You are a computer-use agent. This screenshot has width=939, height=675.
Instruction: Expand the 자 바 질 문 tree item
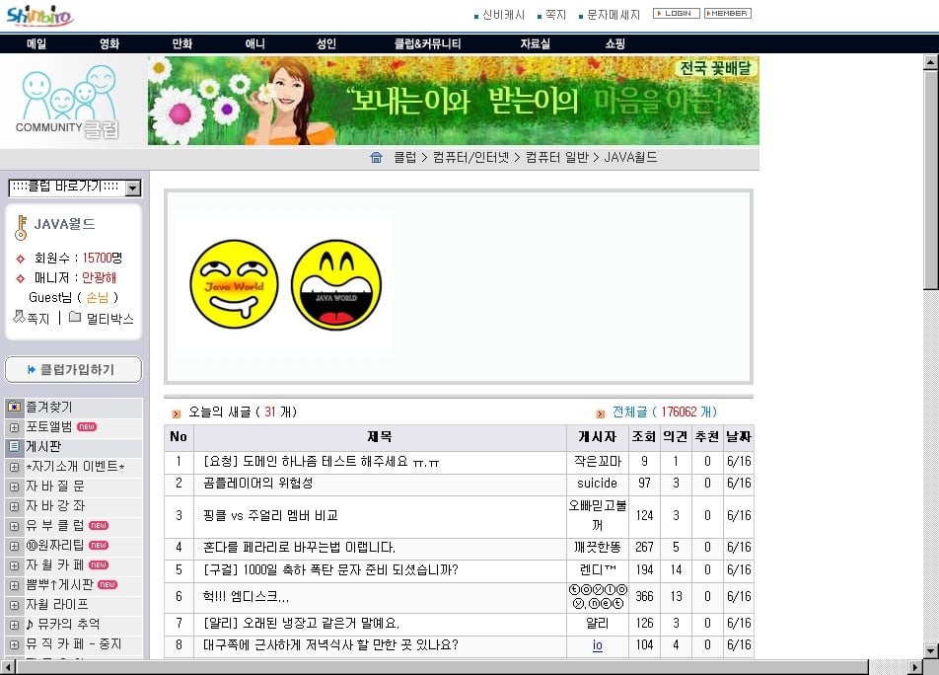(15, 487)
